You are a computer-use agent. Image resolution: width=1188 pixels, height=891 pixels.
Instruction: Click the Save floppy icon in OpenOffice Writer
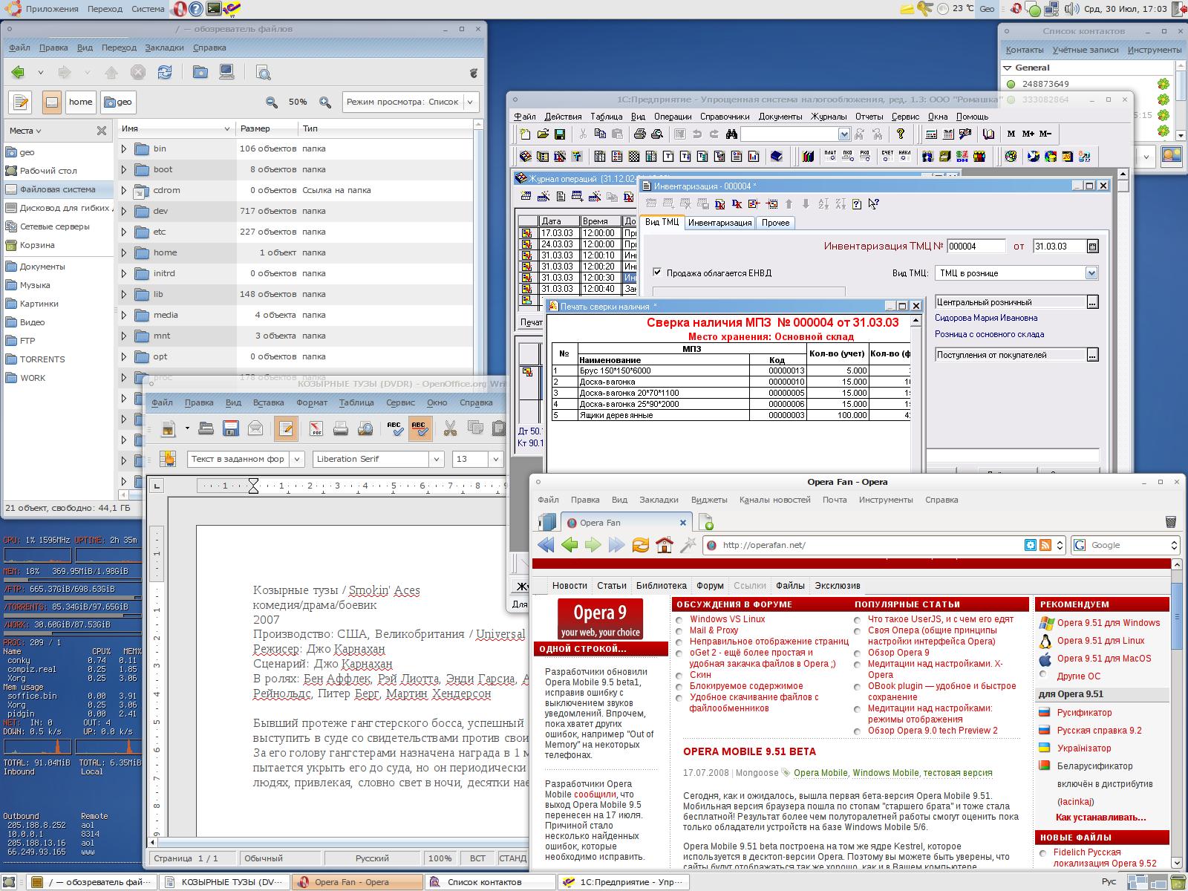click(231, 428)
